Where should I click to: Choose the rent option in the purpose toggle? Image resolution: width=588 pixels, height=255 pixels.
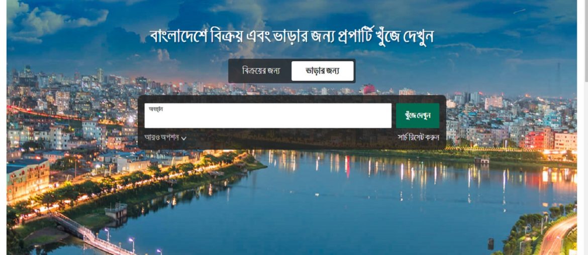coord(323,71)
